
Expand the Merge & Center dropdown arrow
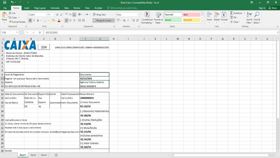coord(113,21)
